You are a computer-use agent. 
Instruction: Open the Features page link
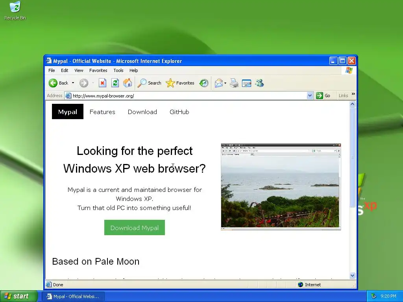[x=102, y=112]
